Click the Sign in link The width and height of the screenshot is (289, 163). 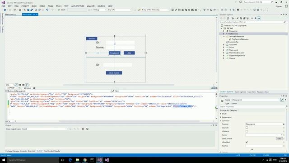pyautogui.click(x=279, y=6)
